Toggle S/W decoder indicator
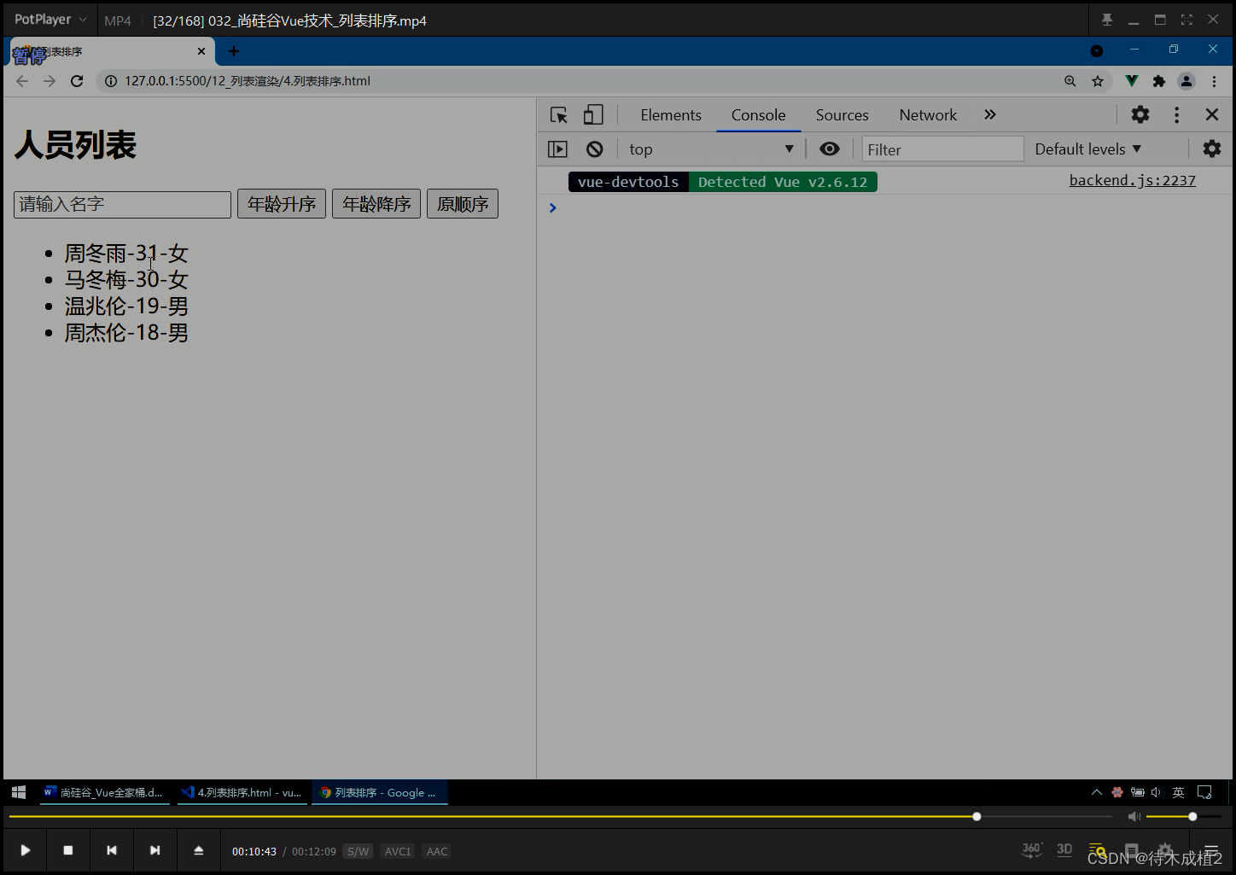The height and width of the screenshot is (875, 1236). click(x=358, y=851)
